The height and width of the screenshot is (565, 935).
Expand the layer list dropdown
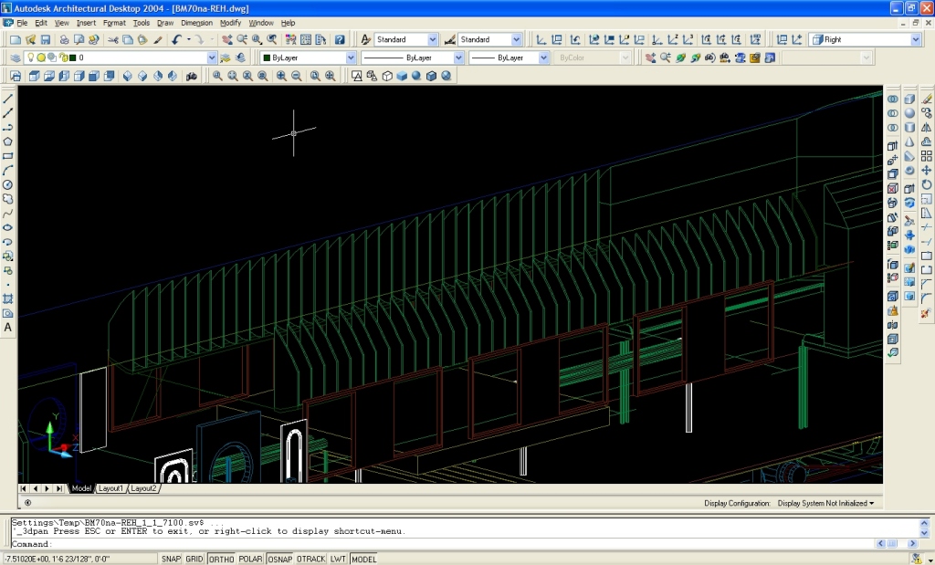212,58
